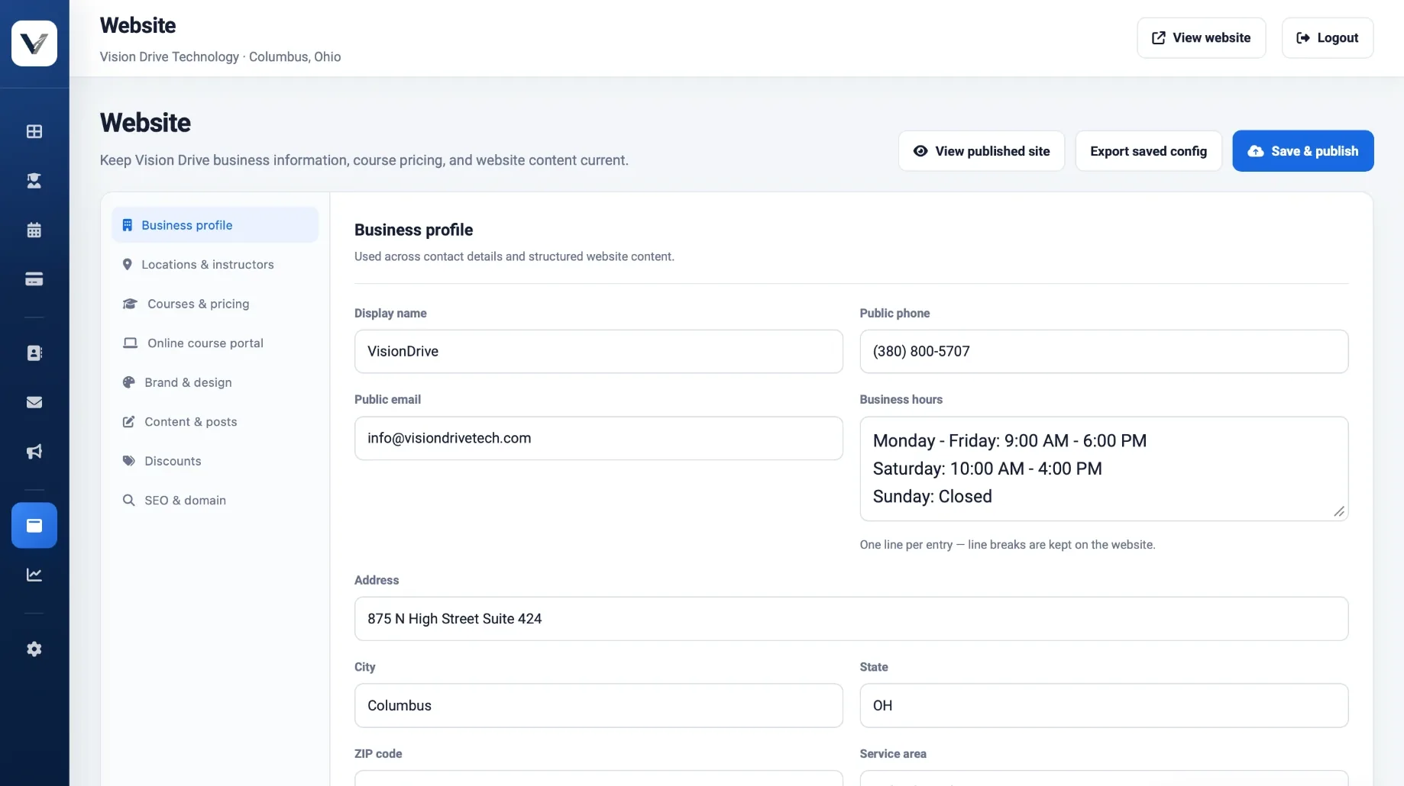Open the calendar icon in the left sidebar
The image size is (1404, 786).
pyautogui.click(x=34, y=230)
